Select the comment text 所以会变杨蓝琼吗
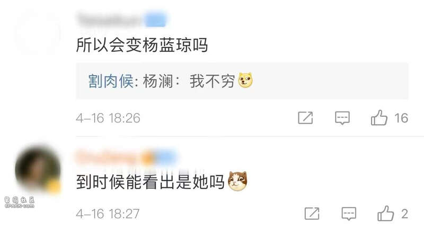 [142, 45]
